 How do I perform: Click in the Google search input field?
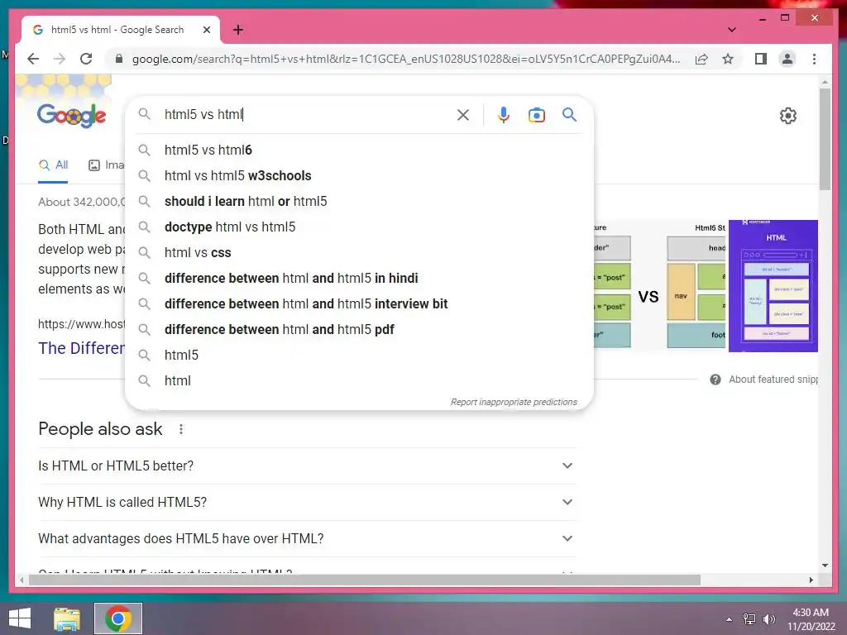coord(308,114)
